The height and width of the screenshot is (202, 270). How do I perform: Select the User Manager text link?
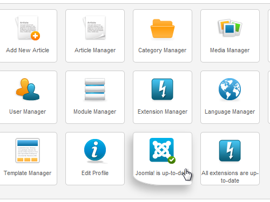28,112
